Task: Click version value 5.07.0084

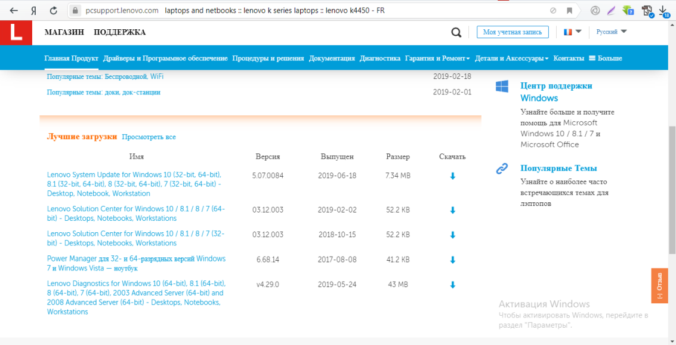Action: [268, 175]
